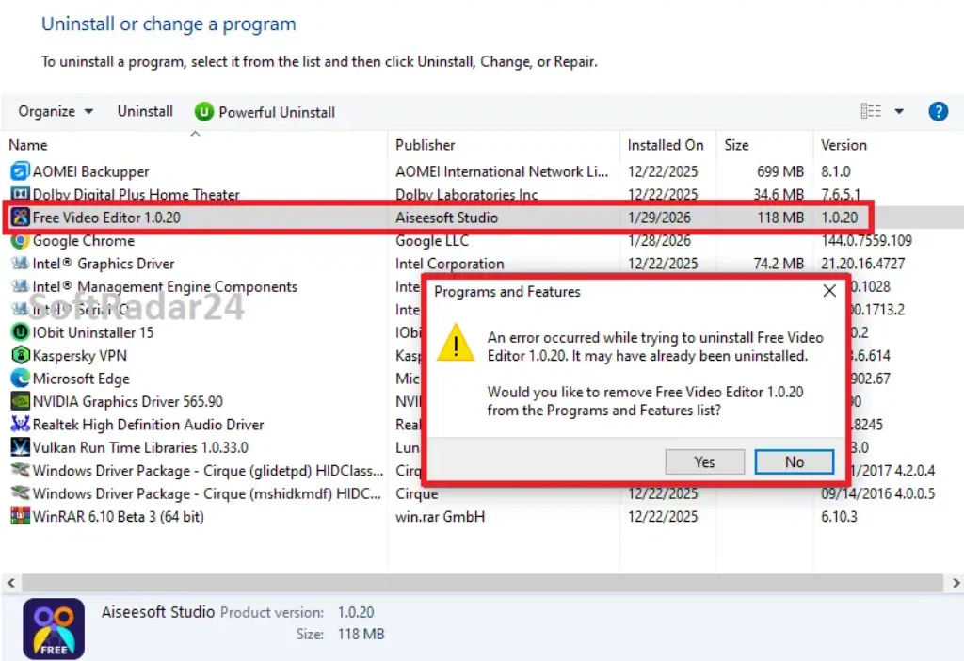
Task: Click Vulkan Run Time Libraries icon
Action: (x=21, y=447)
